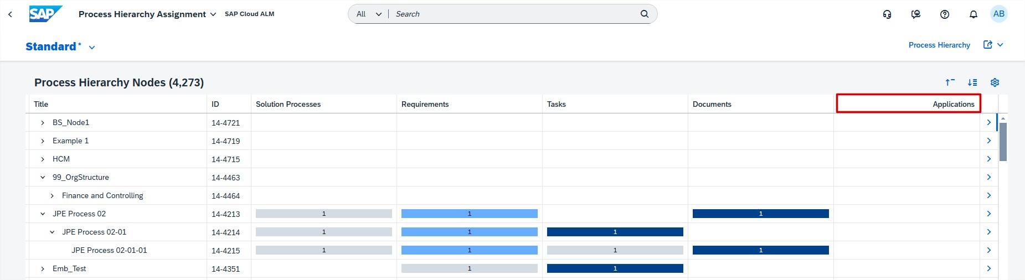Collapse the JPE Process 02 node
Image resolution: width=1025 pixels, height=280 pixels.
43,214
